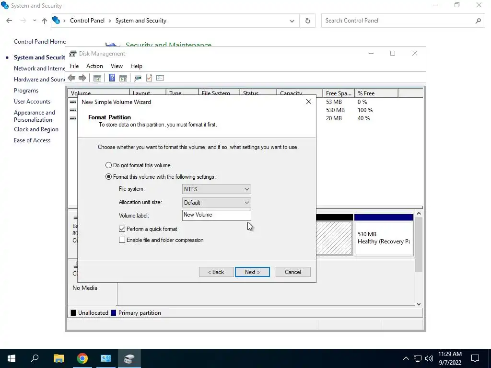Open the network tray icon
This screenshot has width=491, height=368.
pyautogui.click(x=418, y=358)
